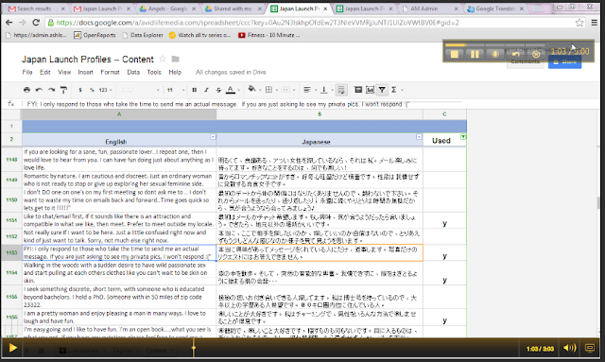Click the Print icon in toolbar
The image size is (605, 362).
tap(26, 90)
